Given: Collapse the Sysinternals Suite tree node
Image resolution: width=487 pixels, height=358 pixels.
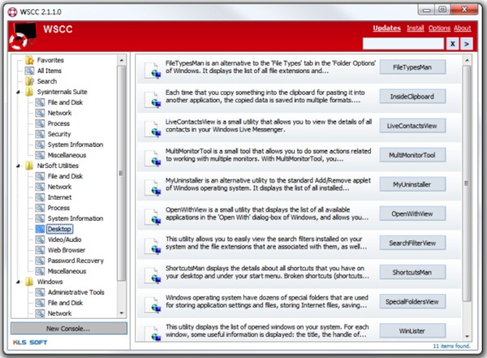Looking at the screenshot, I should pos(19,92).
